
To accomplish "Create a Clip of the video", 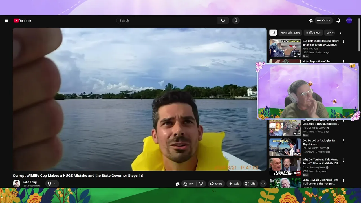I will (x=250, y=184).
